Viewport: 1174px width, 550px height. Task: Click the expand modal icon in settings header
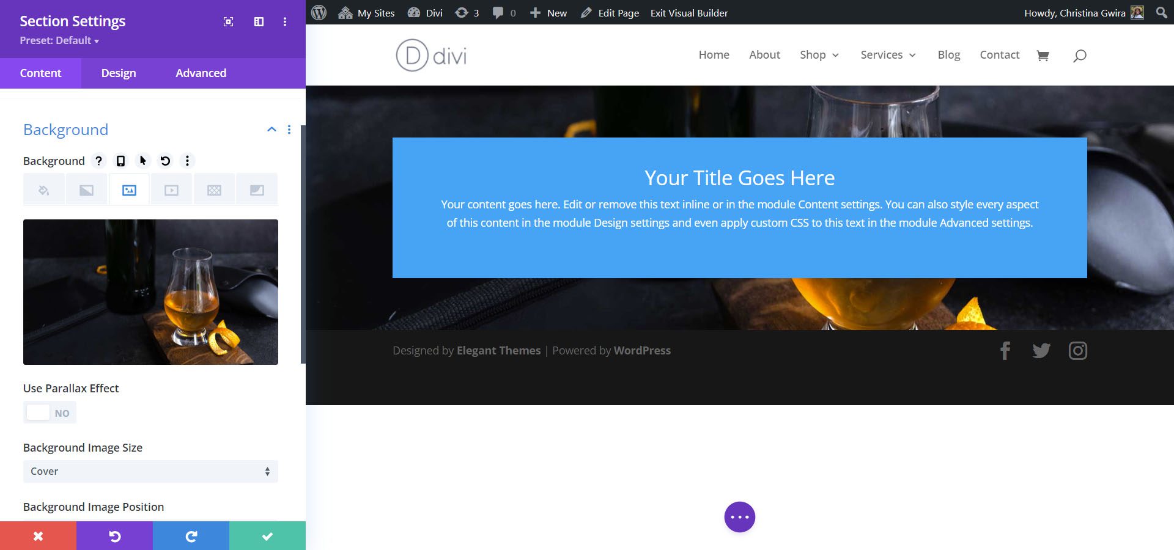click(x=228, y=21)
